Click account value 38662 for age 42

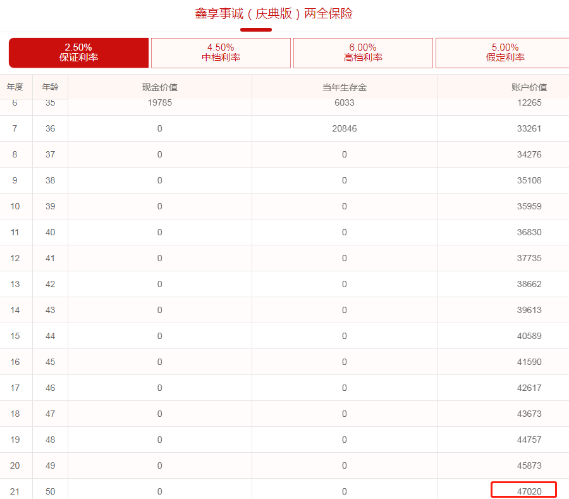click(x=529, y=284)
